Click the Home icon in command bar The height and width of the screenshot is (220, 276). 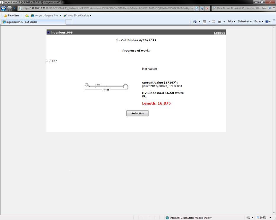click(x=195, y=22)
